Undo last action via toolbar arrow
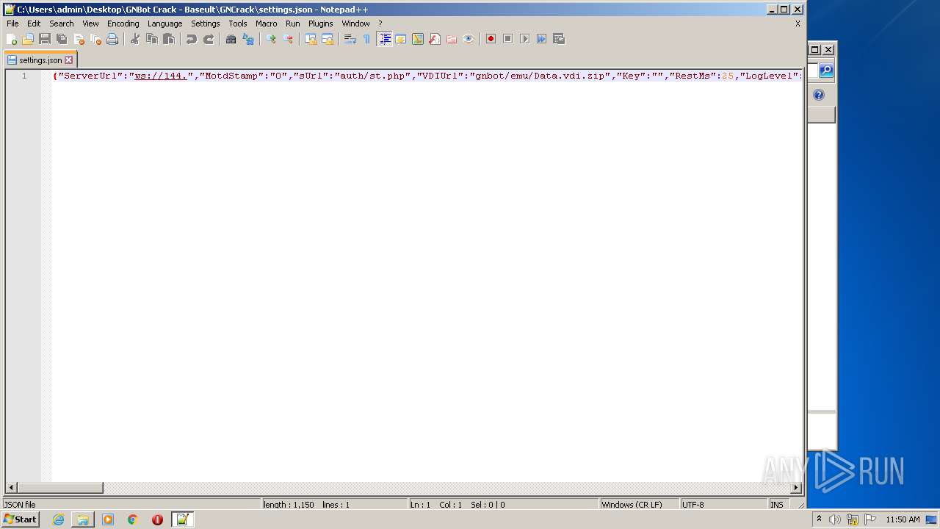The height and width of the screenshot is (529, 940). 192,39
